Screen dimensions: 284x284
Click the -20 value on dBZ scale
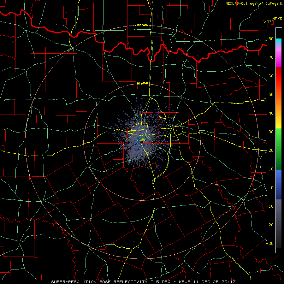point(270,225)
